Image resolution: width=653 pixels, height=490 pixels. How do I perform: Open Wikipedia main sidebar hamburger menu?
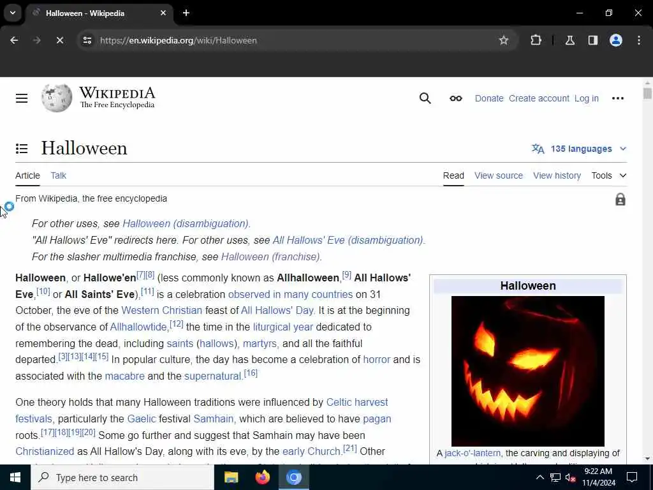click(22, 98)
